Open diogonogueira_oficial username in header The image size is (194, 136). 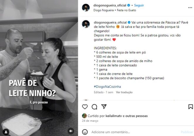[110, 5]
